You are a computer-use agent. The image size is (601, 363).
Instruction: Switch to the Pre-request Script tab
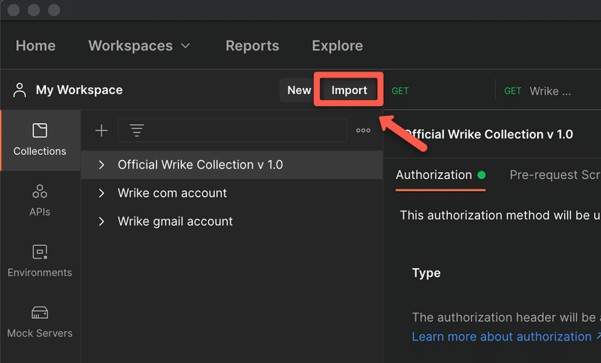554,175
